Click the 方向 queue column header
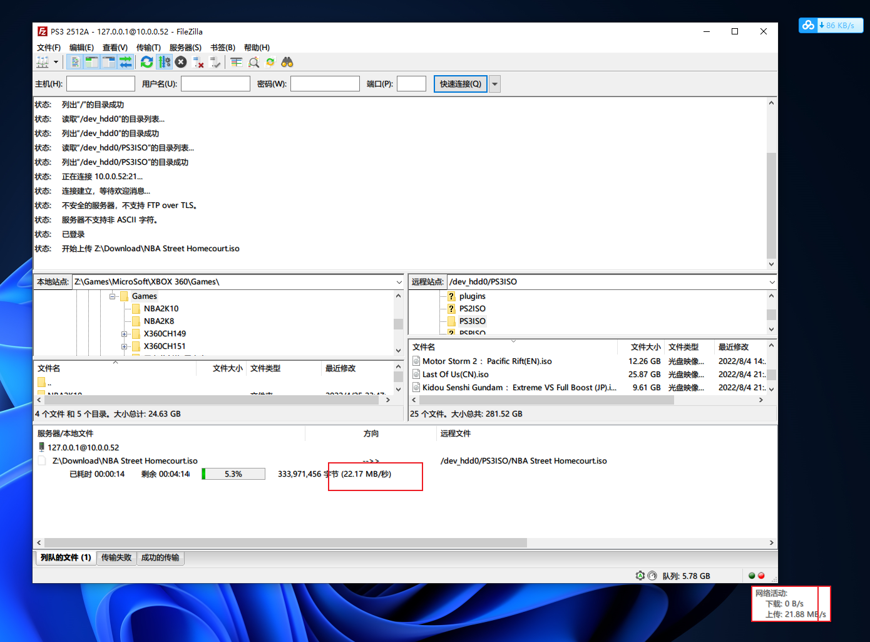Viewport: 870px width, 642px height. 371,433
